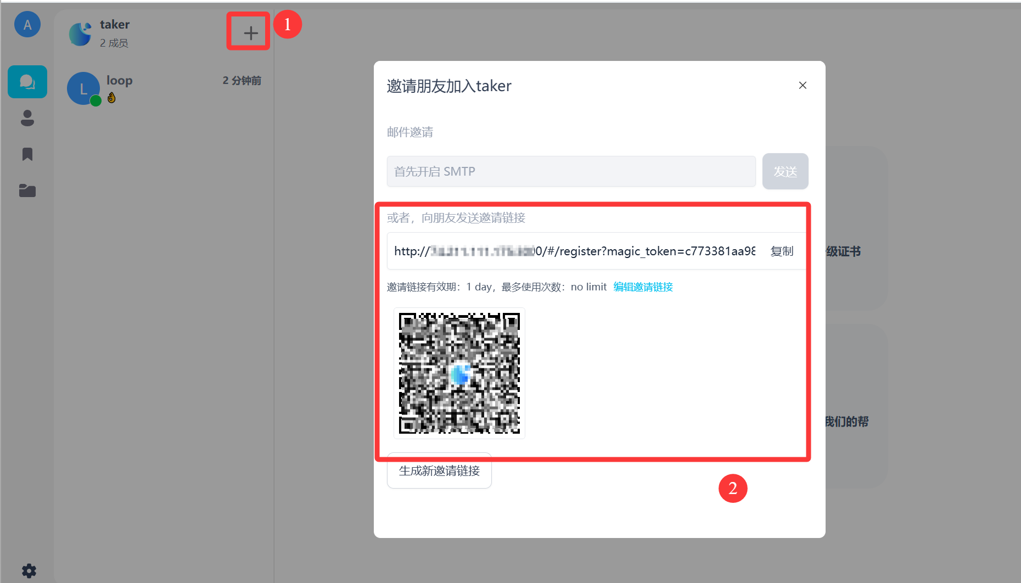Open the files folder icon
The width and height of the screenshot is (1021, 583).
point(27,190)
